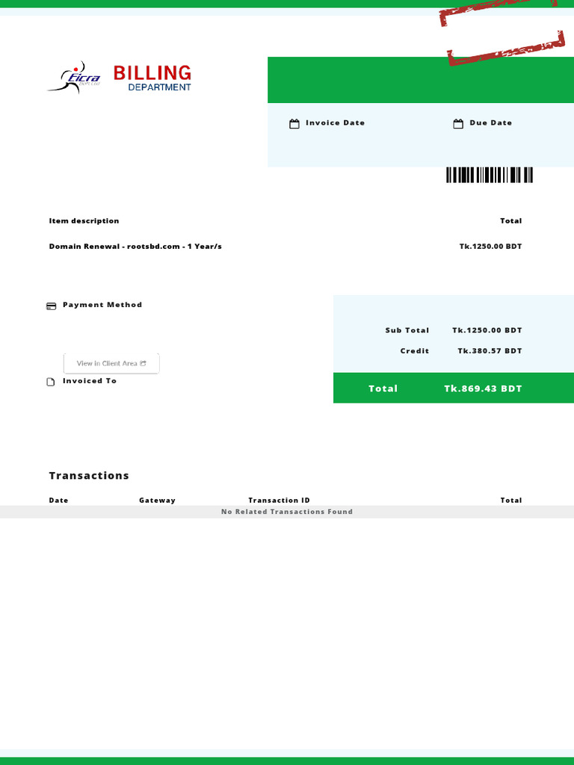Click the Ficra company logo
574x765 pixels.
point(73,77)
